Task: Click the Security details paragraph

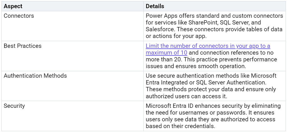Action: (x=213, y=116)
